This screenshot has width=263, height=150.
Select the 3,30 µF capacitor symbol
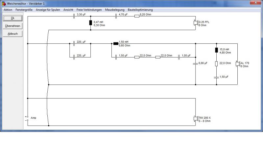tap(74, 16)
